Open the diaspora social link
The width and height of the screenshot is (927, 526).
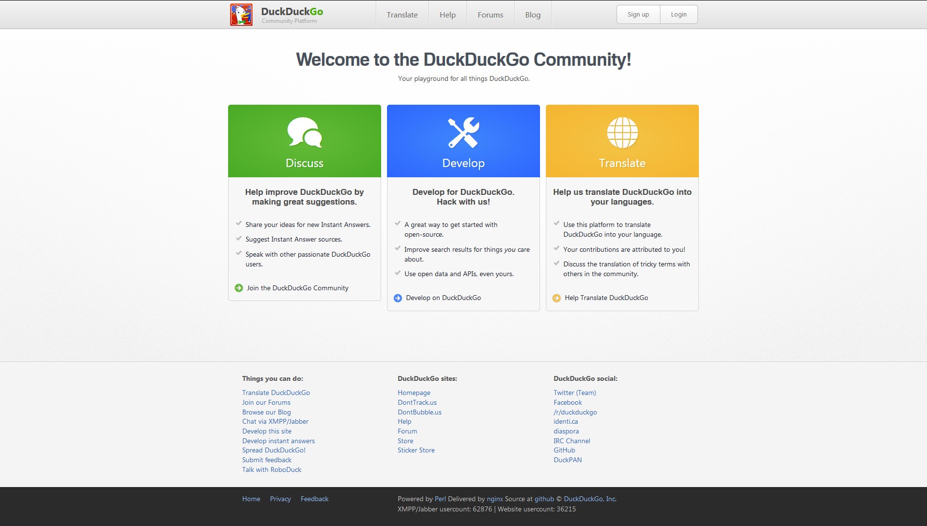(566, 431)
